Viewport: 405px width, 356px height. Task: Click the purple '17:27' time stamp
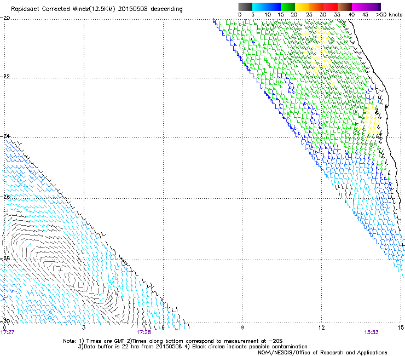click(7, 332)
